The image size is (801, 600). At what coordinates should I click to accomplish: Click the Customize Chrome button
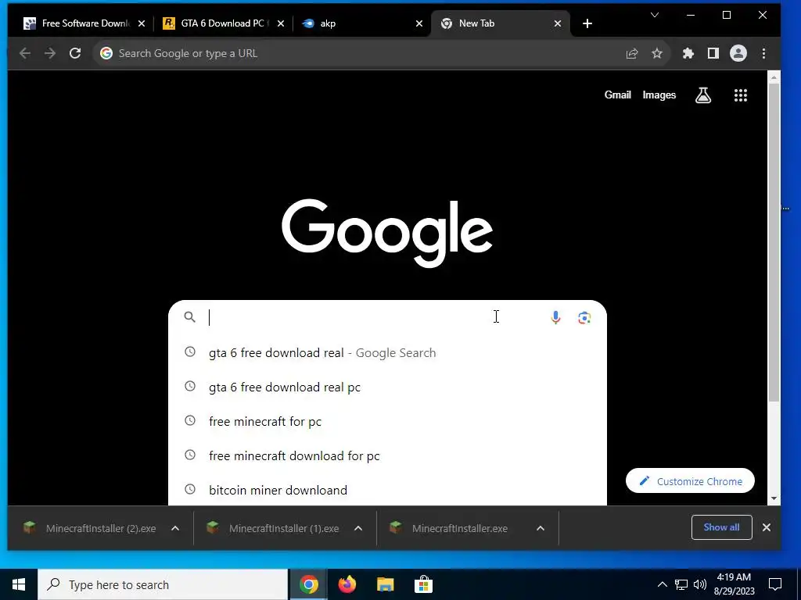pos(690,480)
